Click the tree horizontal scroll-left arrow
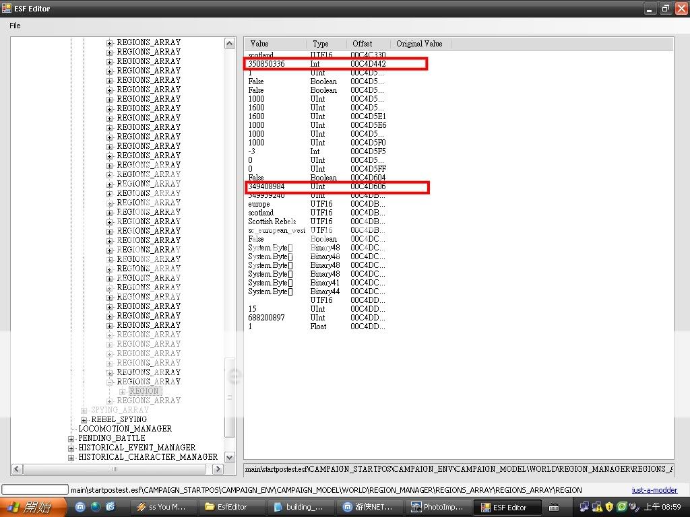This screenshot has height=517, width=690. 17,469
